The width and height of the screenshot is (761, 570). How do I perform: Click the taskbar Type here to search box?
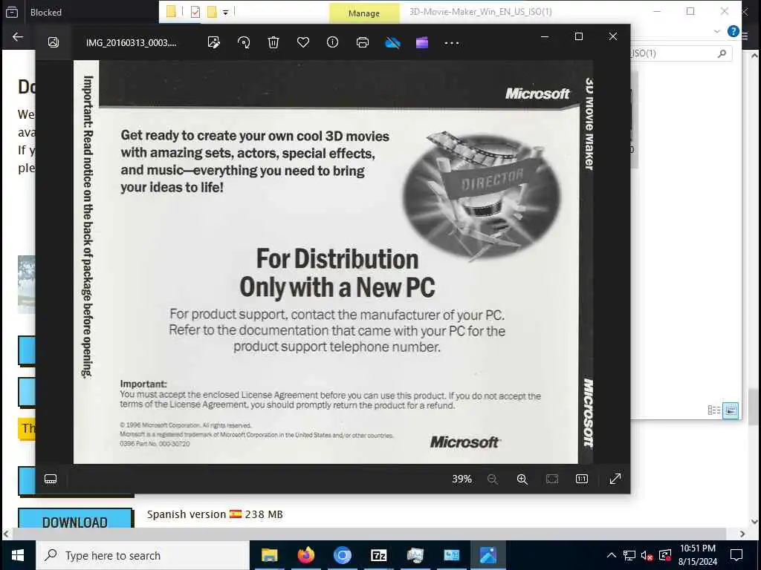[142, 555]
